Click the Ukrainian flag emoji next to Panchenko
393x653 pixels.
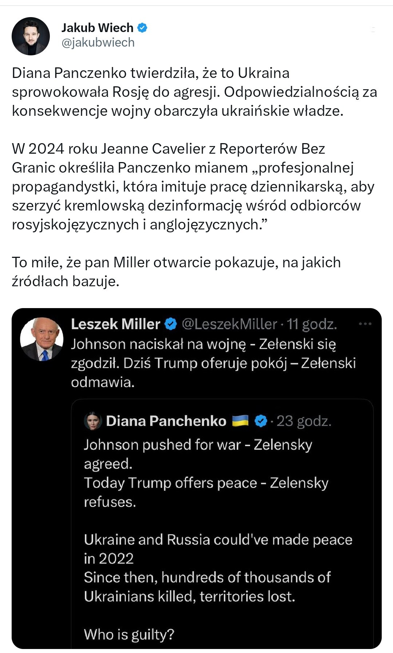(x=240, y=421)
